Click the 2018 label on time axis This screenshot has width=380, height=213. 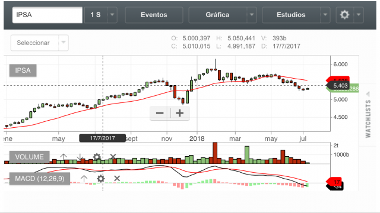click(x=197, y=138)
